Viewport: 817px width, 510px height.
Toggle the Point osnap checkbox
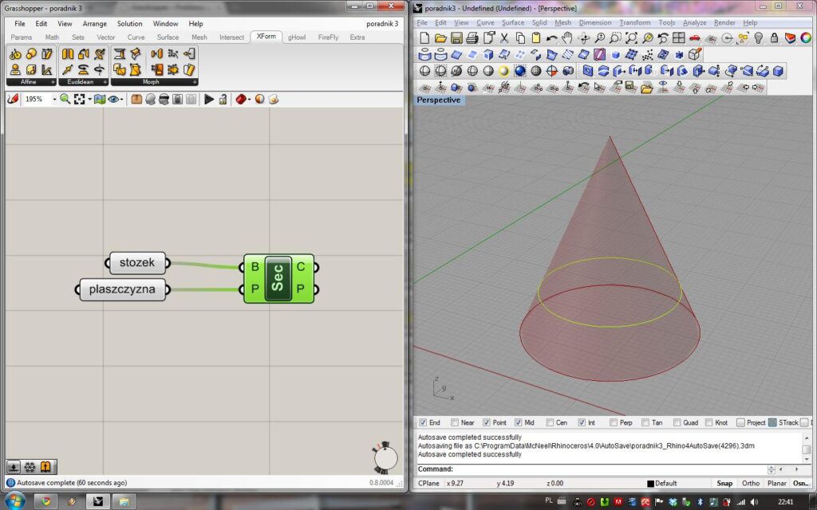(x=487, y=422)
